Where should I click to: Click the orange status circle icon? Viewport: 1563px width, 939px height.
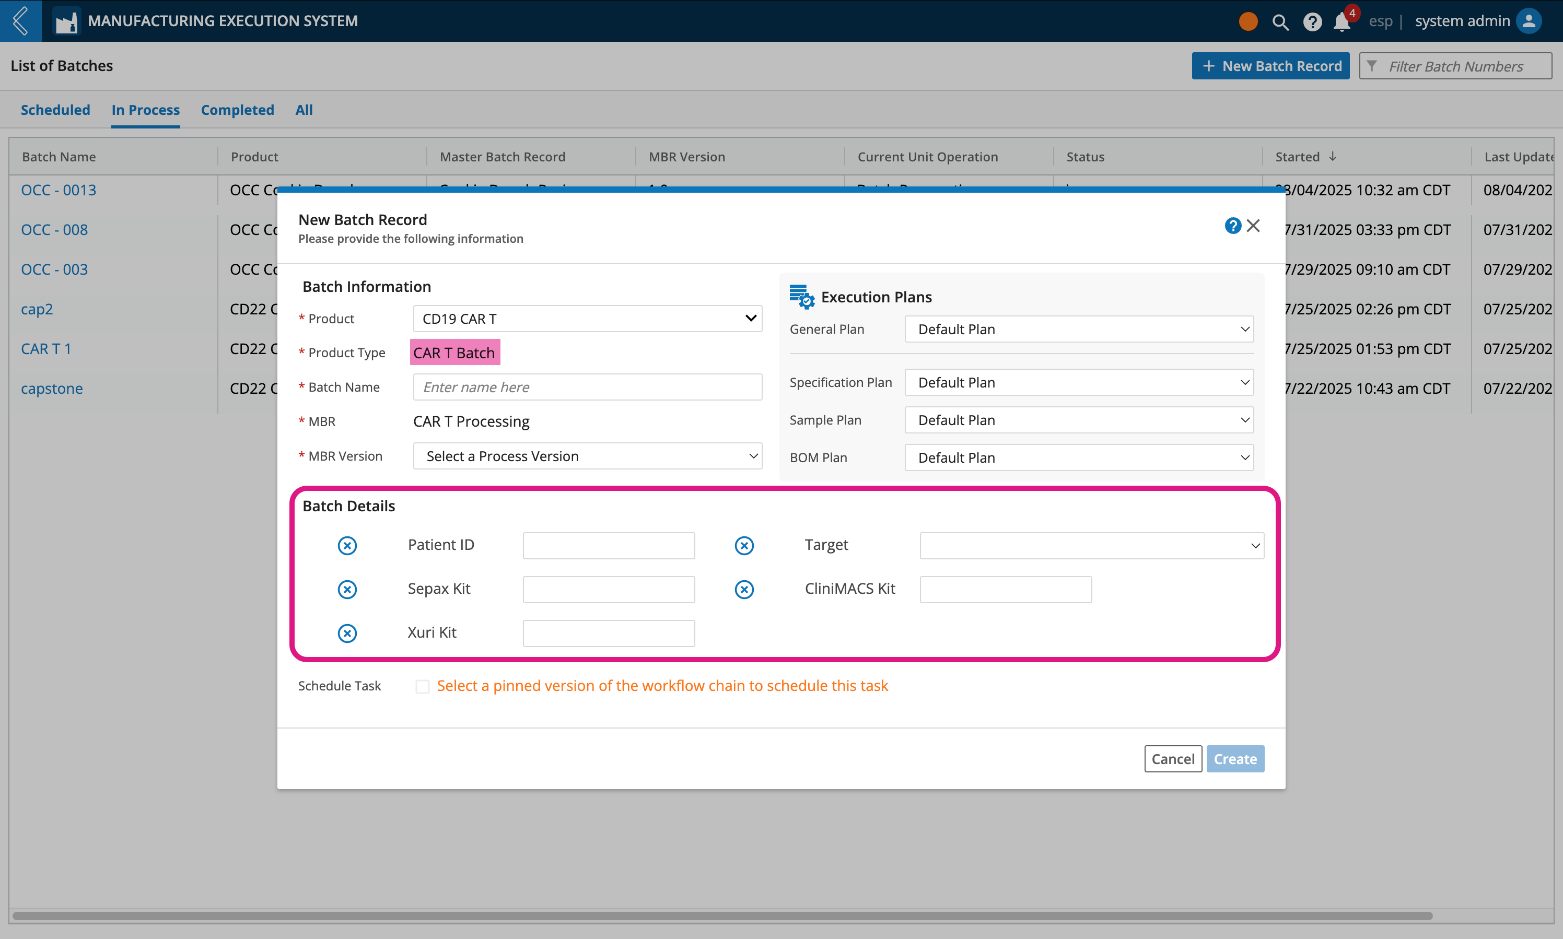(x=1248, y=21)
